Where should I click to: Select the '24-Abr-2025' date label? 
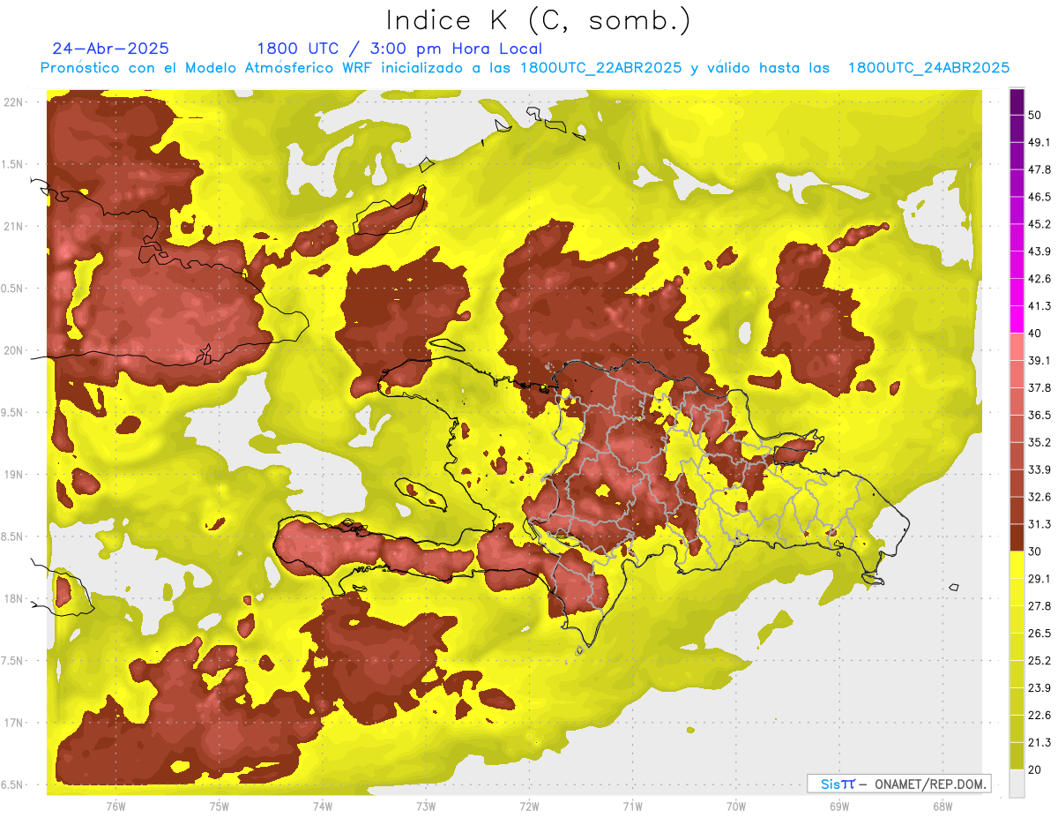click(x=111, y=49)
